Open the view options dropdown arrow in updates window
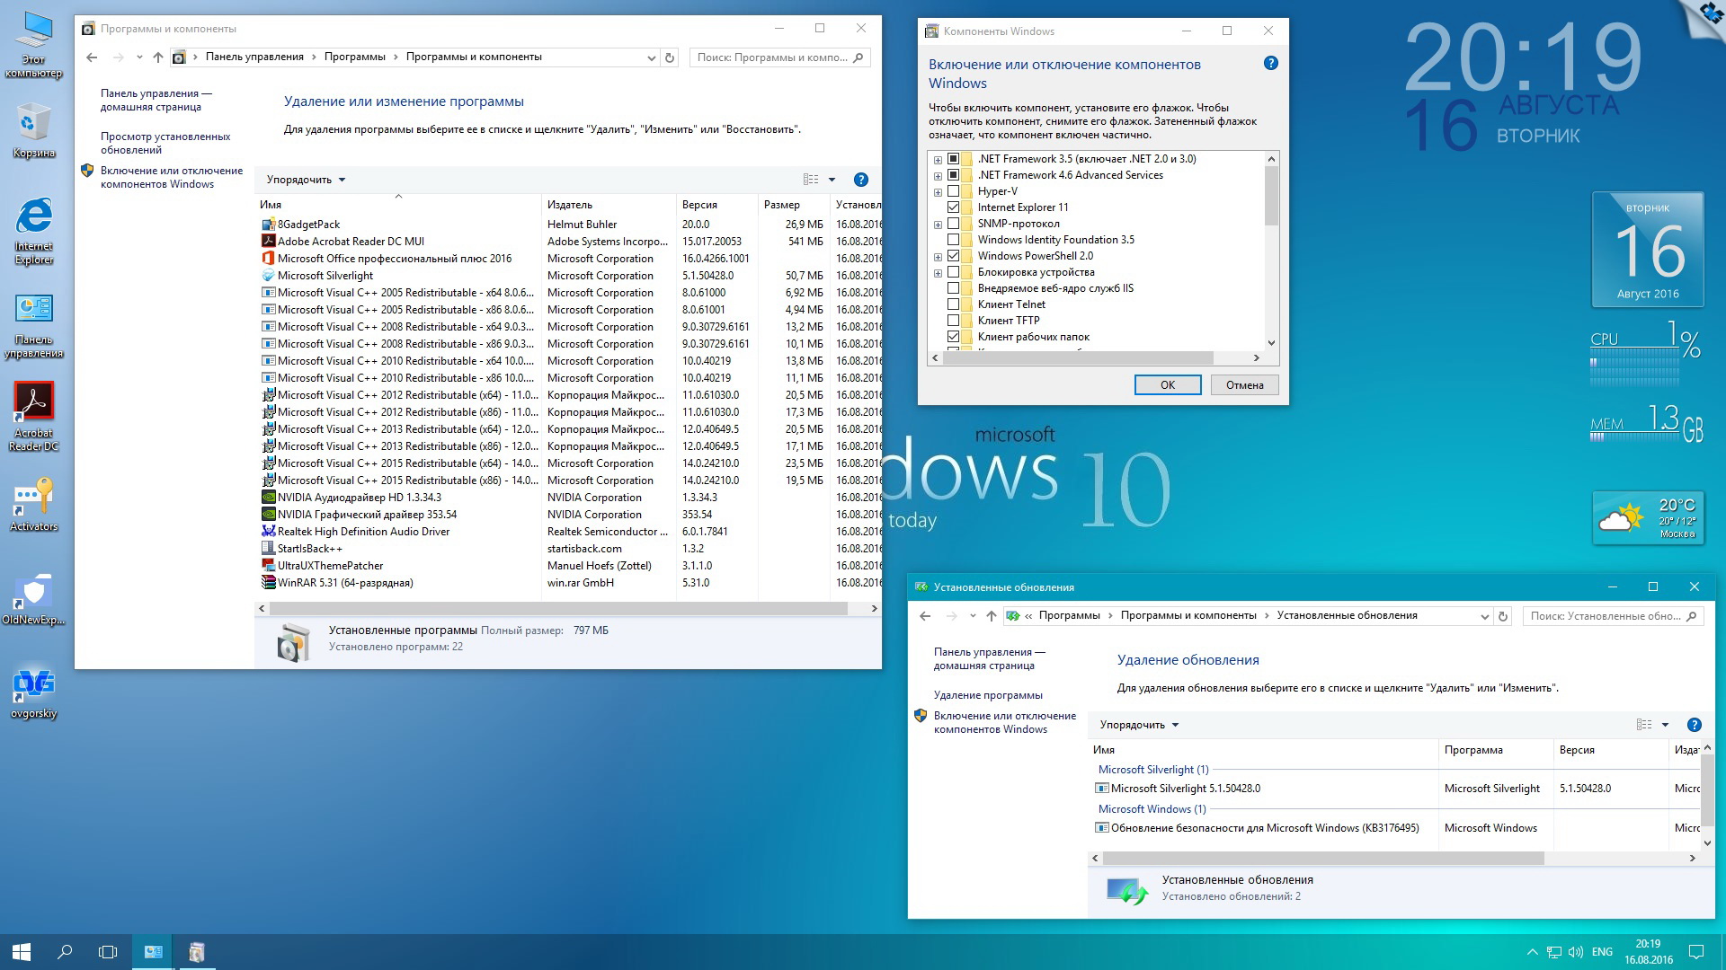Screen dimensions: 1726x970 pos(1665,725)
